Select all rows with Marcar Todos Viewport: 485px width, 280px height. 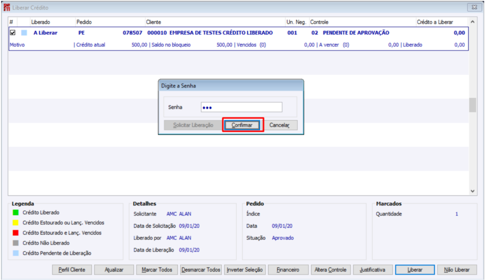(x=157, y=270)
